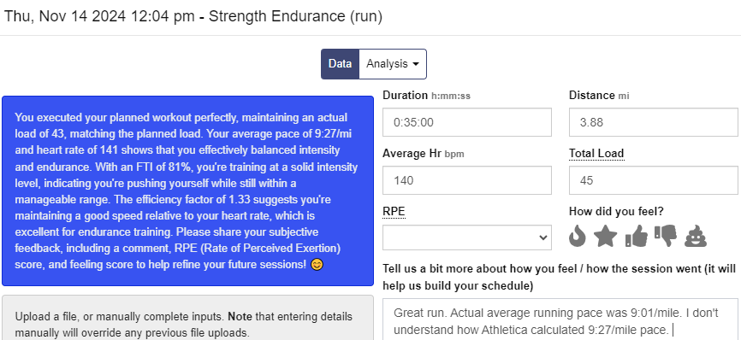Focus the Average Hr bpm field
741x340 pixels.
(467, 180)
